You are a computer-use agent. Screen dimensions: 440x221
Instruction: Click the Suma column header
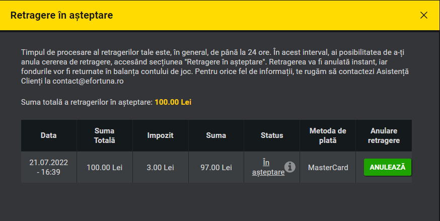tap(216, 135)
